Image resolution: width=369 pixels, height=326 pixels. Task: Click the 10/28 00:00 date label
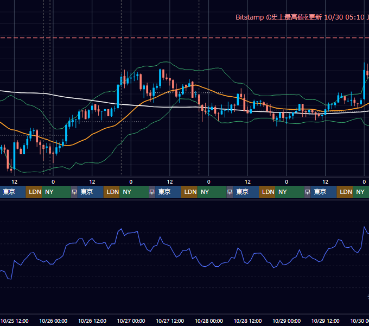[x=209, y=321]
